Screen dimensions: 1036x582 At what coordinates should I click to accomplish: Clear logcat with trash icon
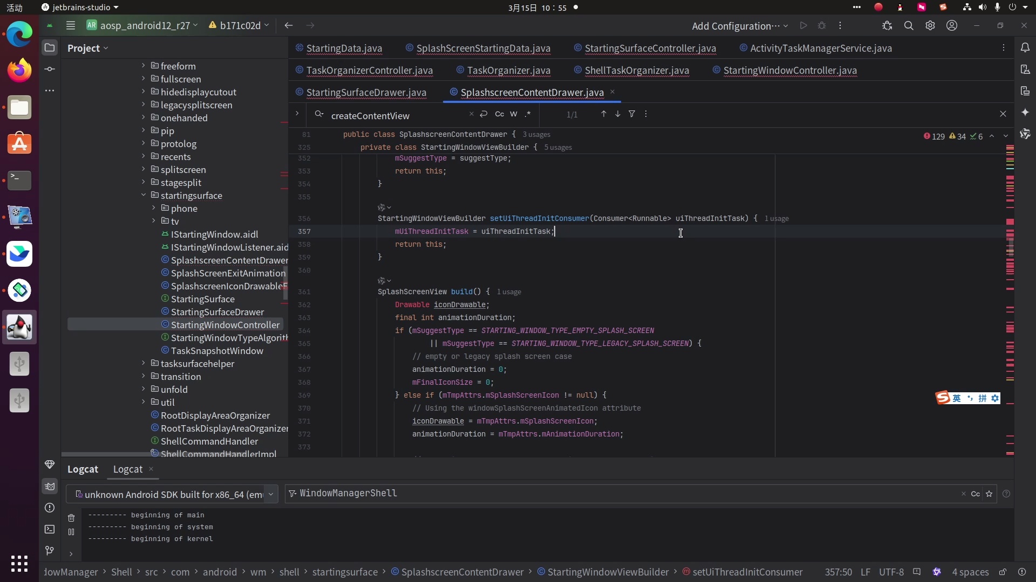71,518
